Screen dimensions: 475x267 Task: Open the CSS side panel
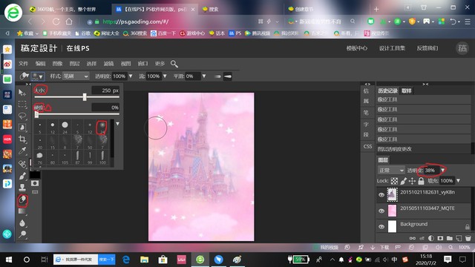[x=367, y=147]
